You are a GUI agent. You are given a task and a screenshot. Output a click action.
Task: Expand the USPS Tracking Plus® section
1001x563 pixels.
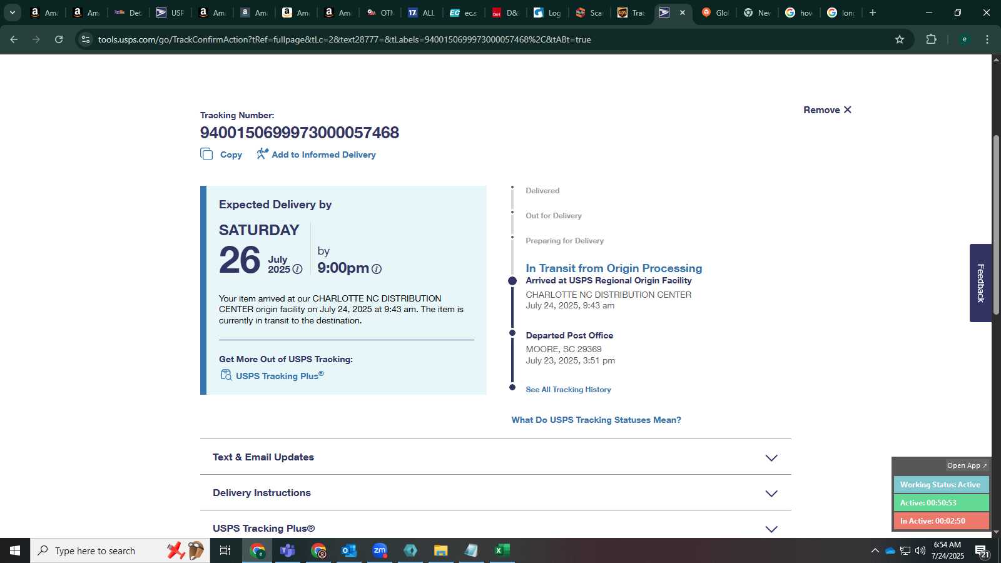click(x=495, y=529)
